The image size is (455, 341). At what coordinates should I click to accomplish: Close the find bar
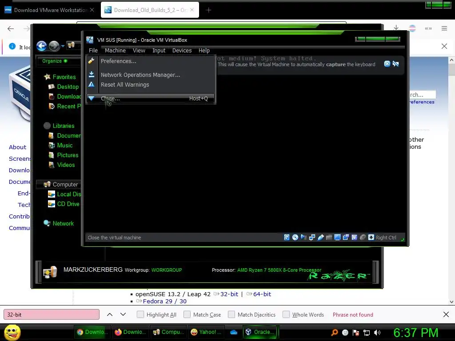[x=446, y=314]
